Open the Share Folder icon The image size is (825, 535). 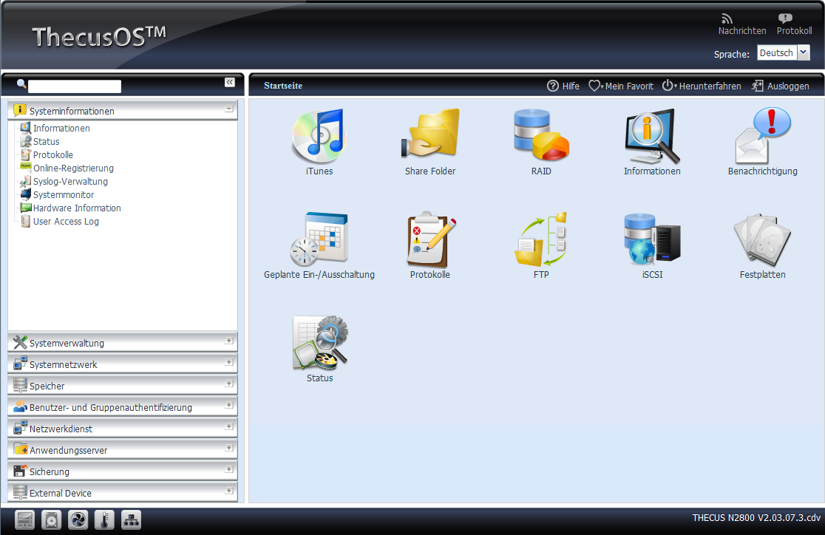(x=430, y=133)
